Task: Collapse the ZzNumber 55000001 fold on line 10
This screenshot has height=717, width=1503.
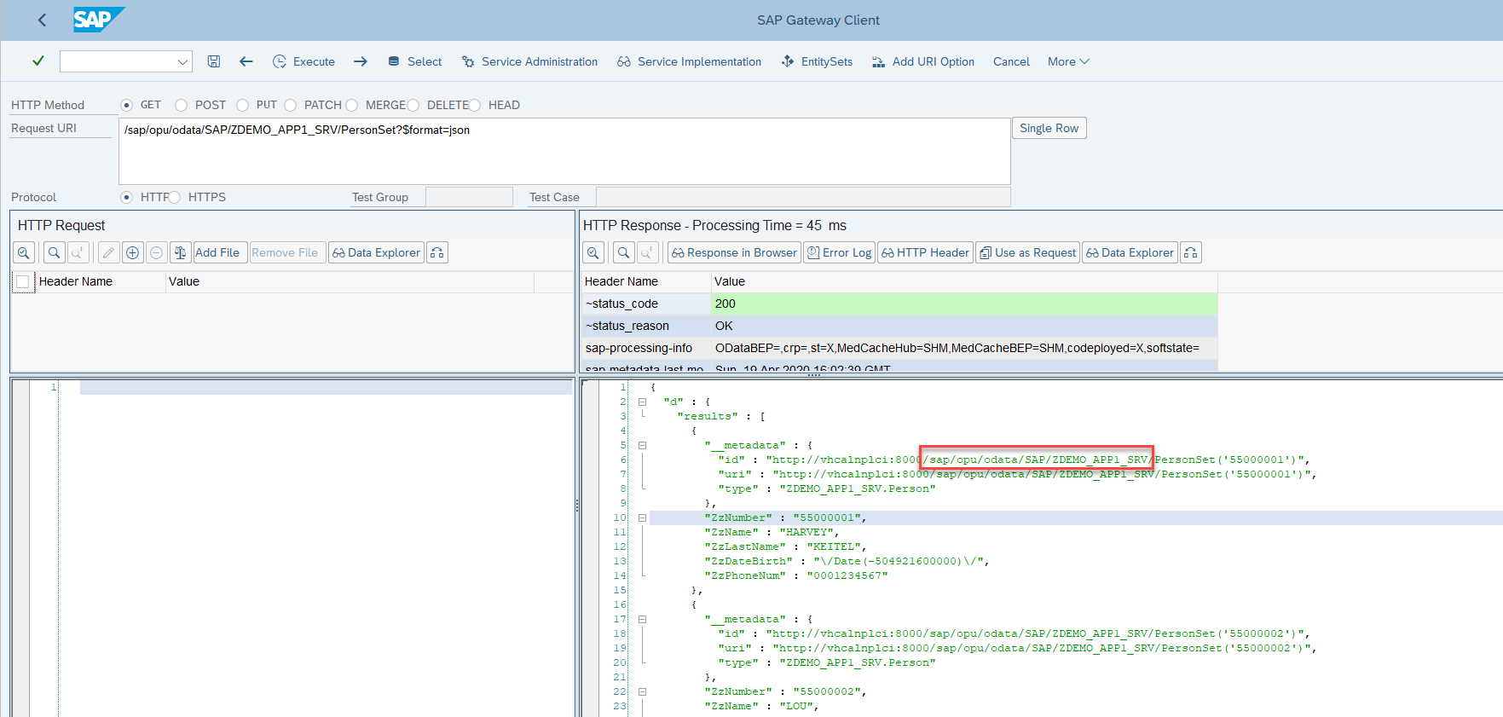Action: click(x=642, y=518)
